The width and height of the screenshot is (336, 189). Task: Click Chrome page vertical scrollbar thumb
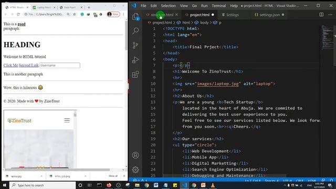126,36
